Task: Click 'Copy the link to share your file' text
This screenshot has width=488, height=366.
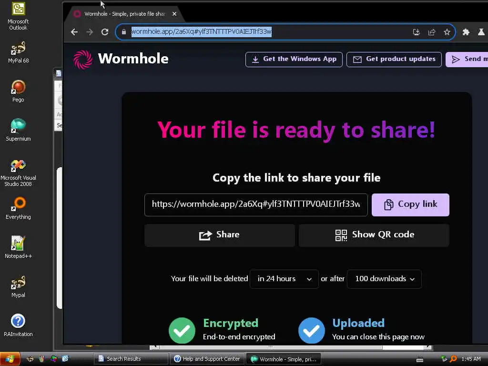Action: (x=296, y=178)
